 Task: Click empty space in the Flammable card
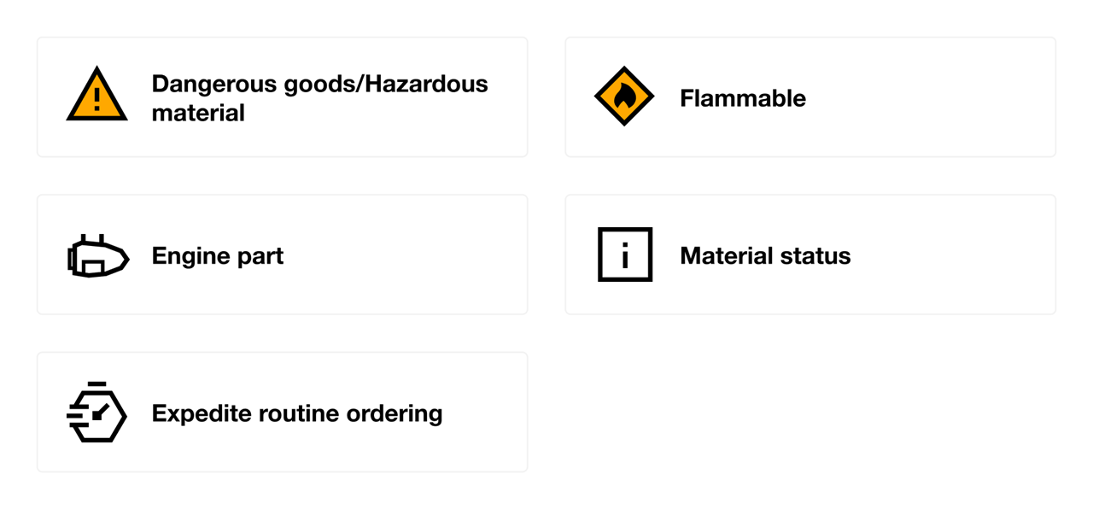[x=931, y=97]
